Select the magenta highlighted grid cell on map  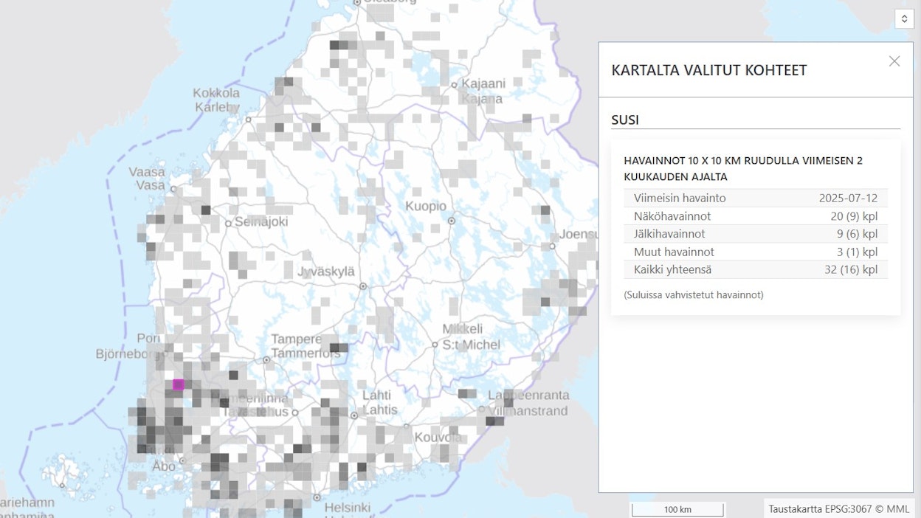[x=178, y=383]
